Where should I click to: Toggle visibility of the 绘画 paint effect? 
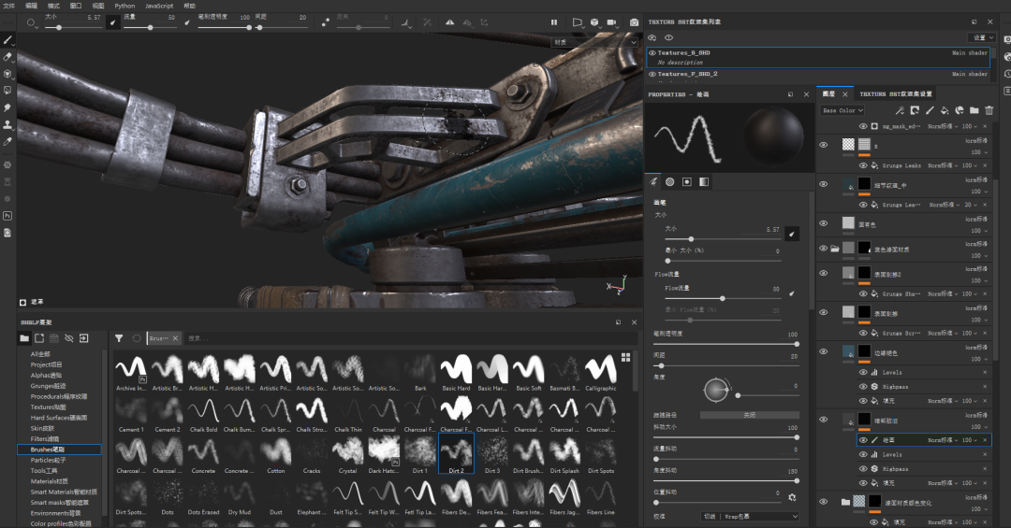pyautogui.click(x=863, y=440)
